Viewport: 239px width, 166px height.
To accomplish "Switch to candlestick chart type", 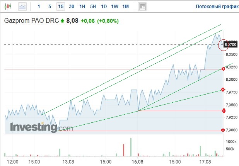I will click(x=8, y=7).
